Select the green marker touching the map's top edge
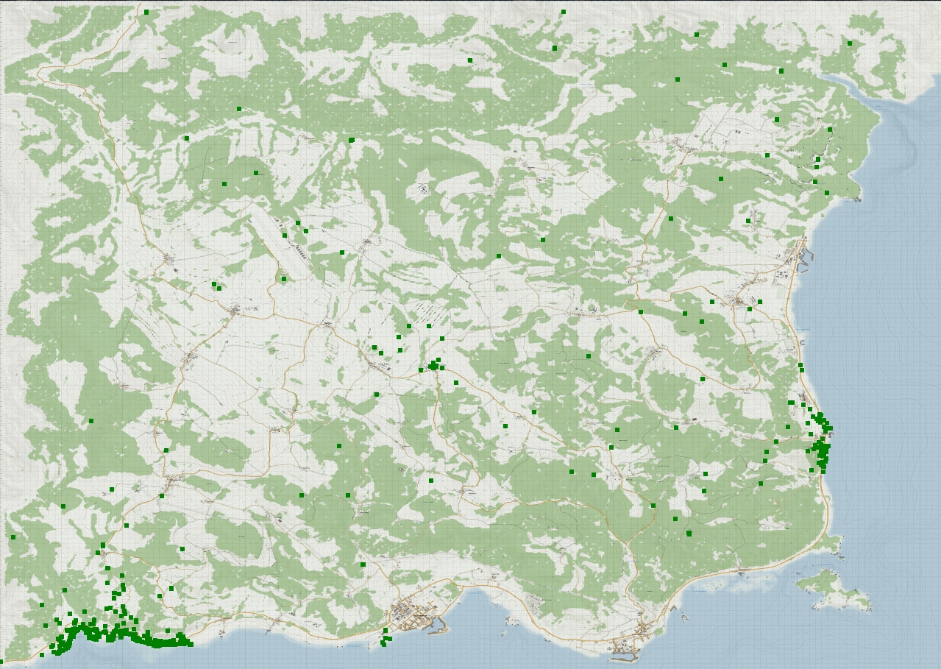The width and height of the screenshot is (941, 669). pos(564,12)
